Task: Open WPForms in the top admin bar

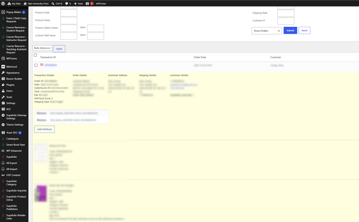Action: pyautogui.click(x=101, y=3)
